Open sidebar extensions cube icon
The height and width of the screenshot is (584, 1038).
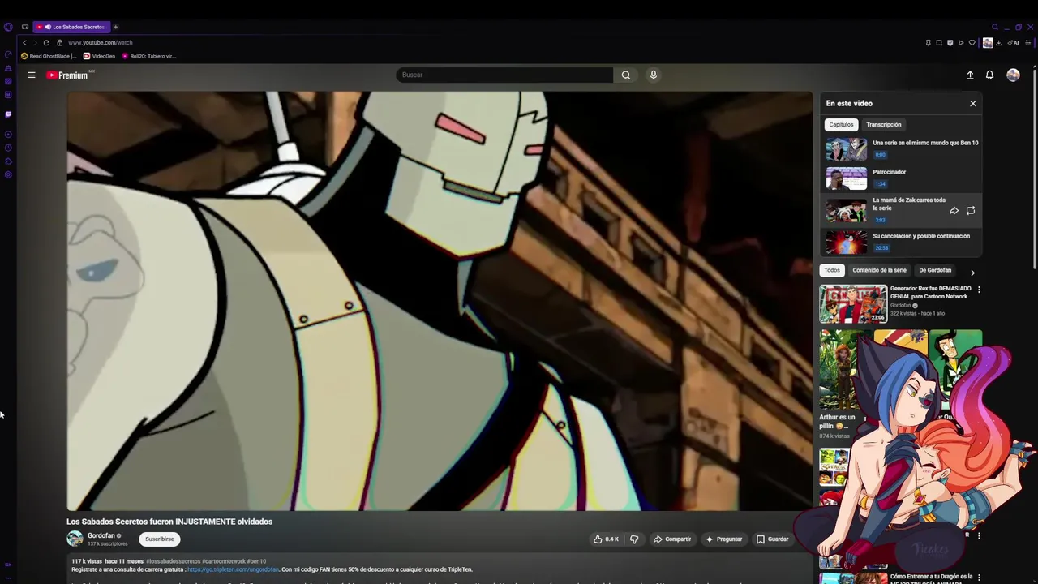pos(8,161)
